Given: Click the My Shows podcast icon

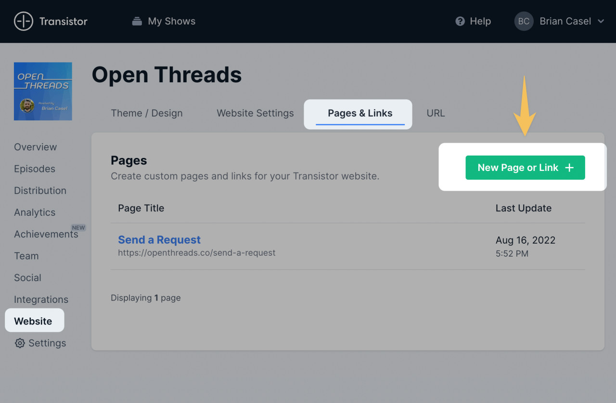Looking at the screenshot, I should click(137, 21).
